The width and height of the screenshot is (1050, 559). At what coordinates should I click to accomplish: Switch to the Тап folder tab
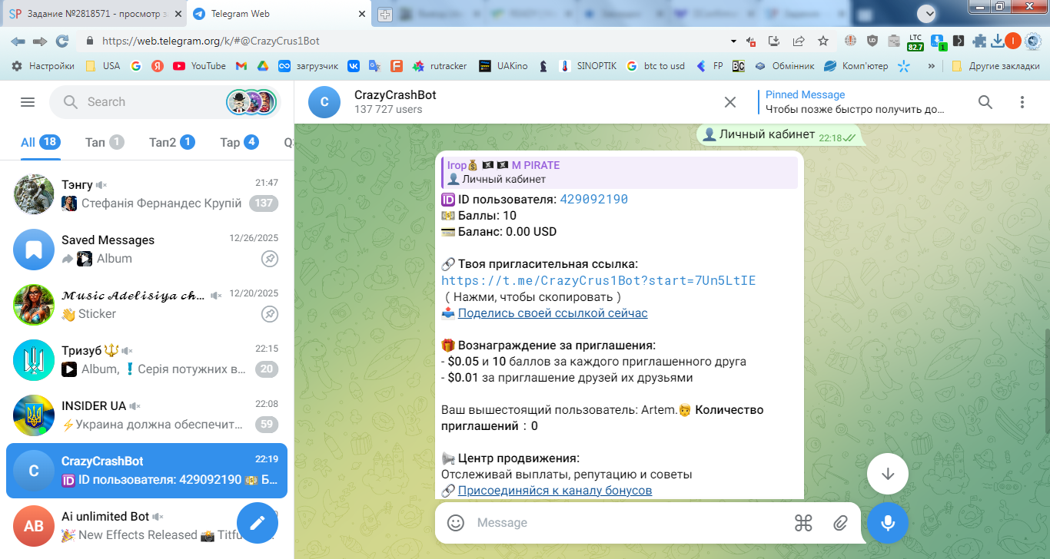[105, 142]
